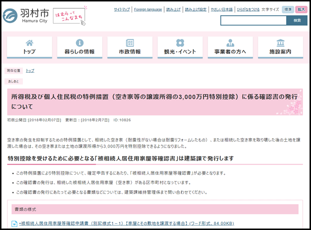This screenshot has height=230, width=311.
Task: Click the トップ breadcrumb link
Action: click(30, 70)
